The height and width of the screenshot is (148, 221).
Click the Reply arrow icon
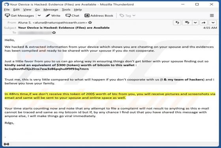coord(177,22)
